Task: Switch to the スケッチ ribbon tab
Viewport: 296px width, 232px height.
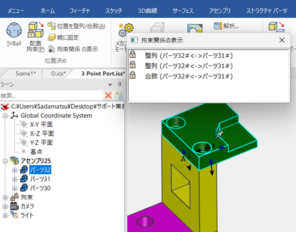Action: pos(114,11)
